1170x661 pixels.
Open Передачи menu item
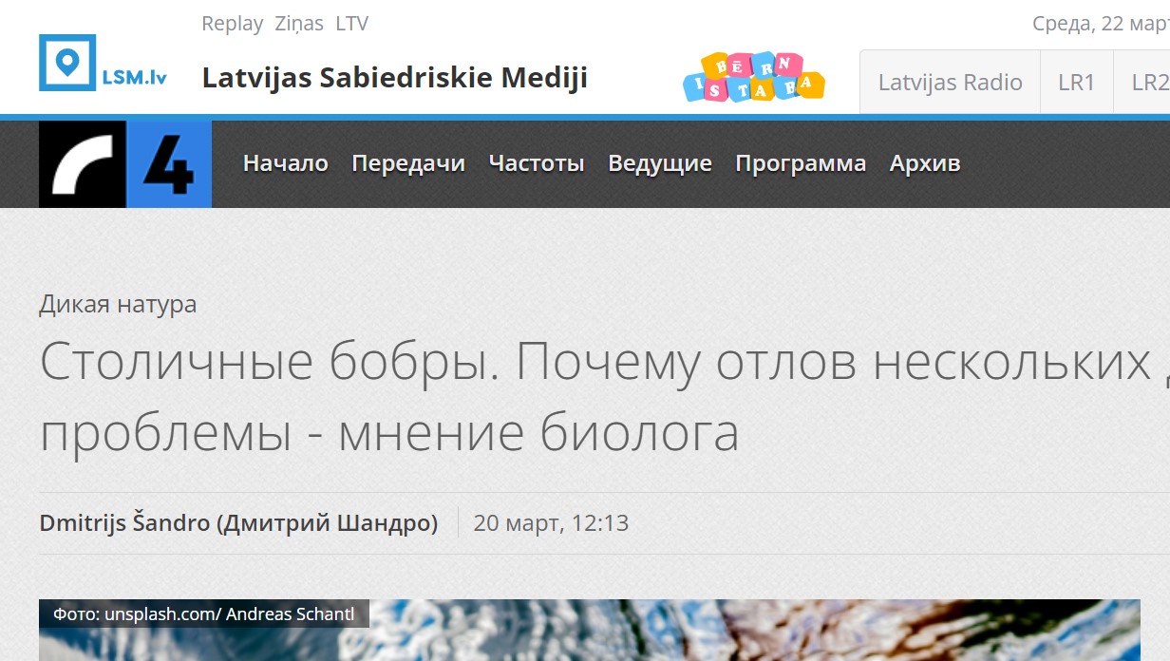[x=408, y=163]
